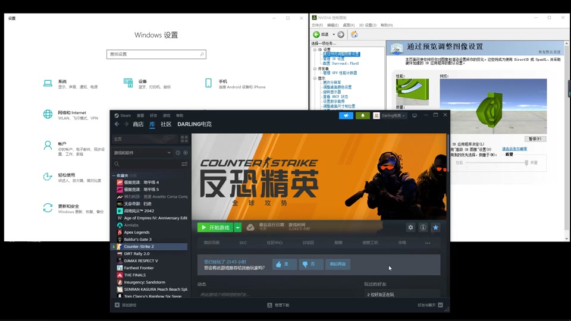The image size is (571, 321).
Task: Toggle the favorite star for Counter-Strike 2
Action: click(435, 228)
